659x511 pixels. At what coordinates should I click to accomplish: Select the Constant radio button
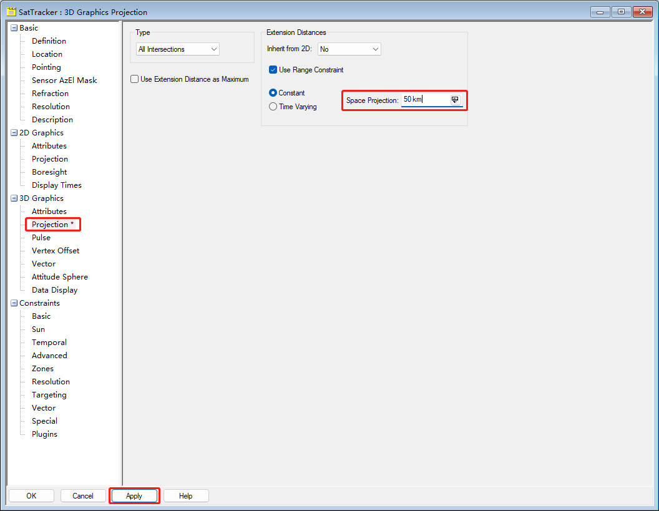[273, 93]
